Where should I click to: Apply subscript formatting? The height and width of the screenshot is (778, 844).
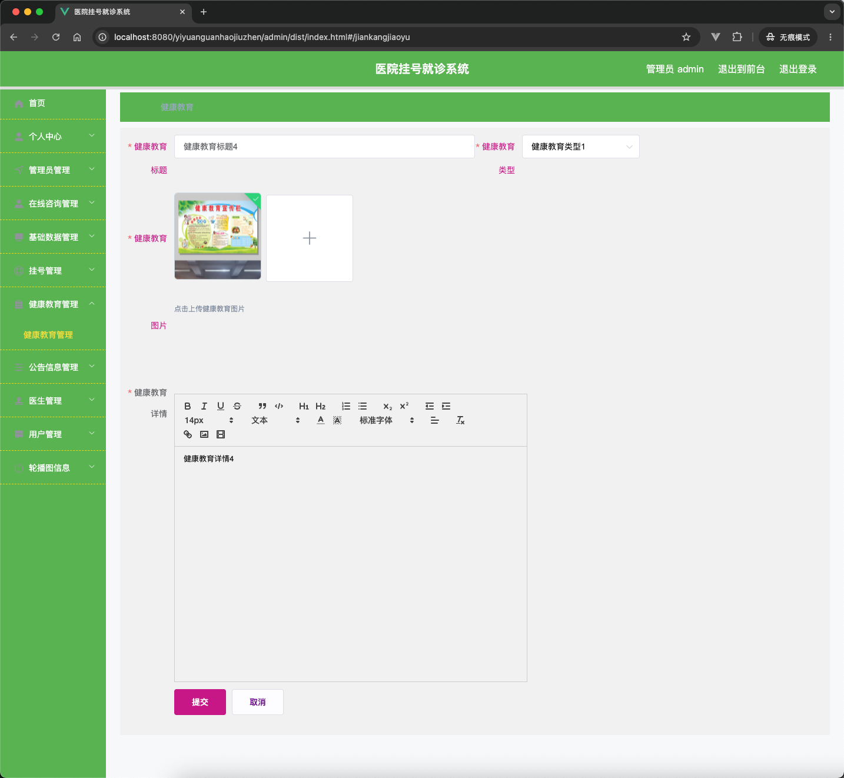[x=387, y=406]
